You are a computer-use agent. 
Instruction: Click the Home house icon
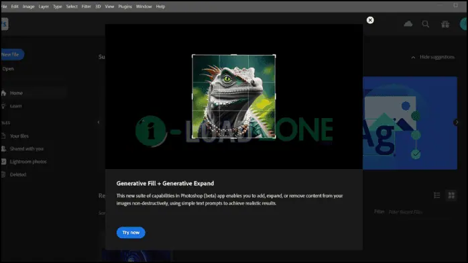(x=3, y=93)
